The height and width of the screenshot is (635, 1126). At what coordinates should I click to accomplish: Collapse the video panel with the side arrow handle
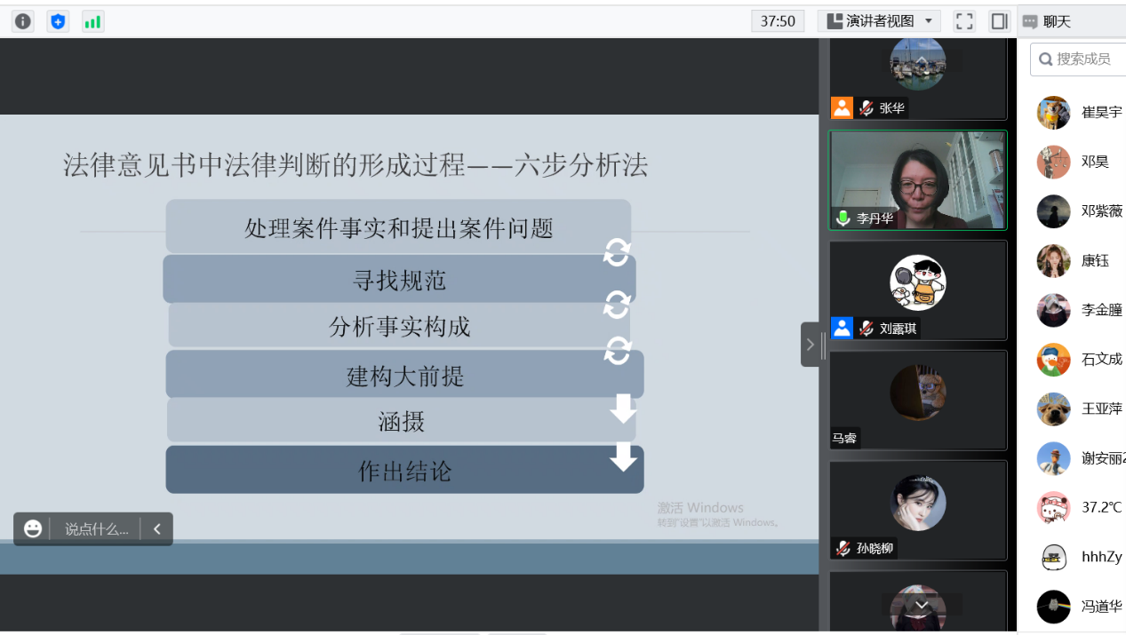coord(810,345)
